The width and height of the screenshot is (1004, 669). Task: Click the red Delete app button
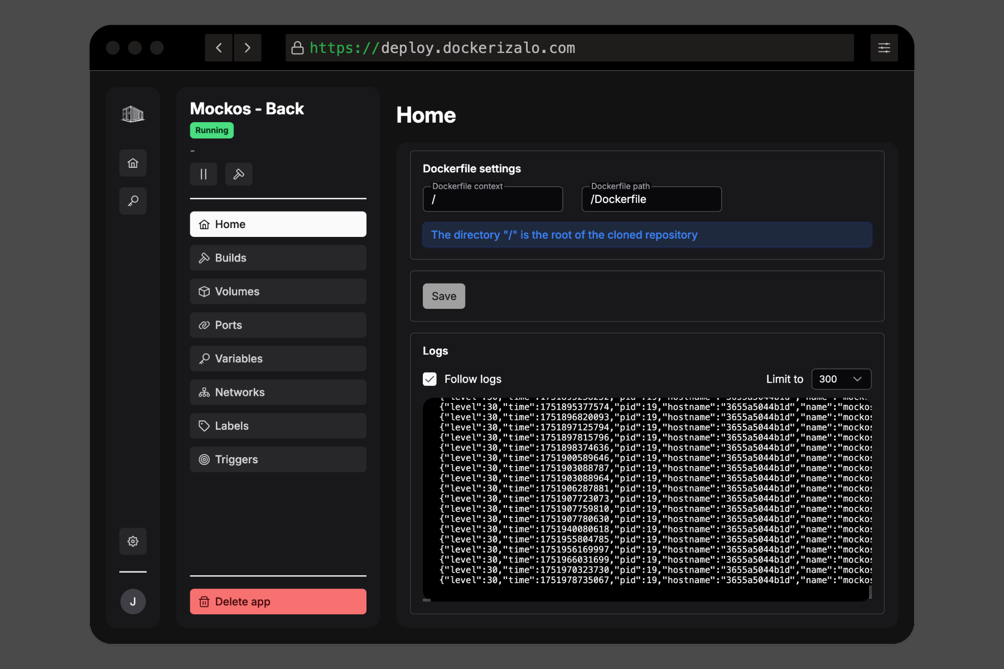click(x=278, y=602)
